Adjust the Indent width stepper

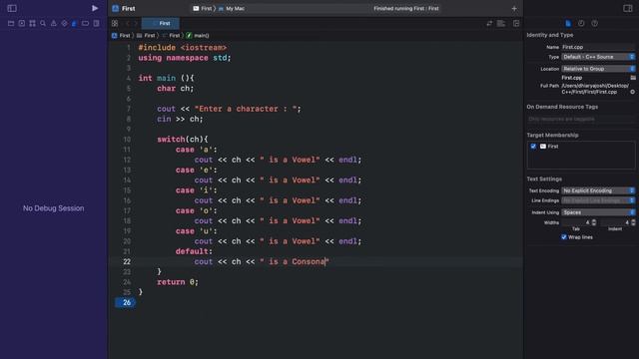click(x=633, y=222)
